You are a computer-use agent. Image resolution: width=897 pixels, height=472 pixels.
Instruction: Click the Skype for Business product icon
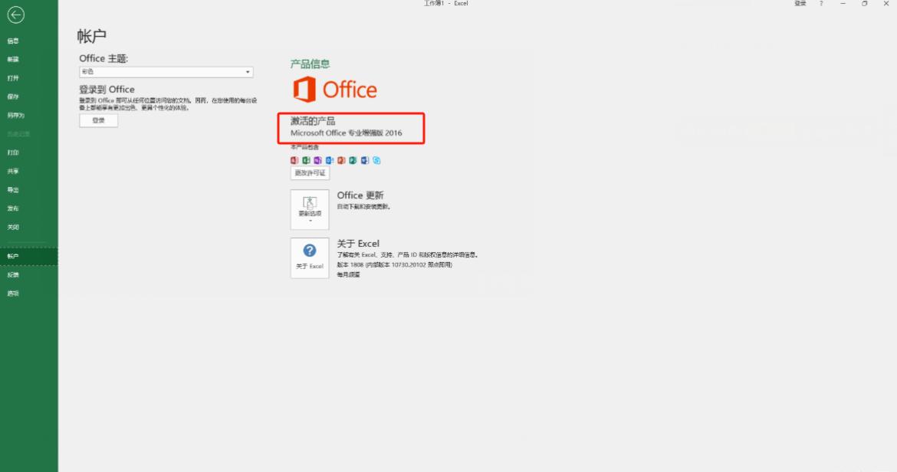376,161
